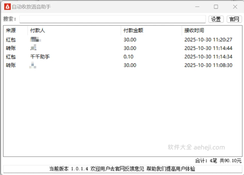Screen dimensions: 244x175
Task: Click the red app icon in title bar
Action: point(7,7)
